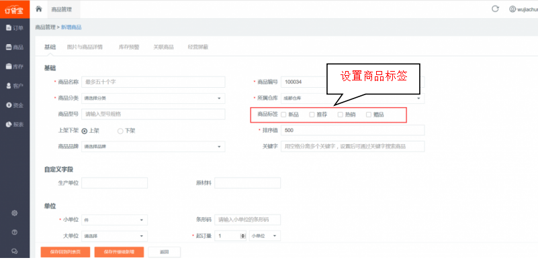Image resolution: width=538 pixels, height=260 pixels.
Task: Switch to the 关联商品 tab
Action: point(163,47)
